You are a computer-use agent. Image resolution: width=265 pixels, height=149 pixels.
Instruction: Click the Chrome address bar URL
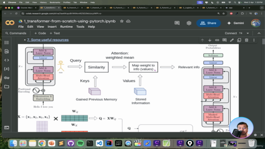[64, 13]
